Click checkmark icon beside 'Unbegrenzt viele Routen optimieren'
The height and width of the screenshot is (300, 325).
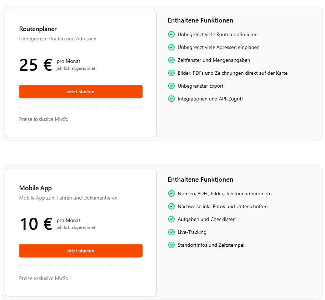171,34
